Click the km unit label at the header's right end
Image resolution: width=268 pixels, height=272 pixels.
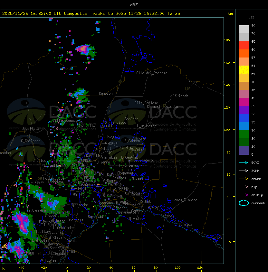click(230, 14)
